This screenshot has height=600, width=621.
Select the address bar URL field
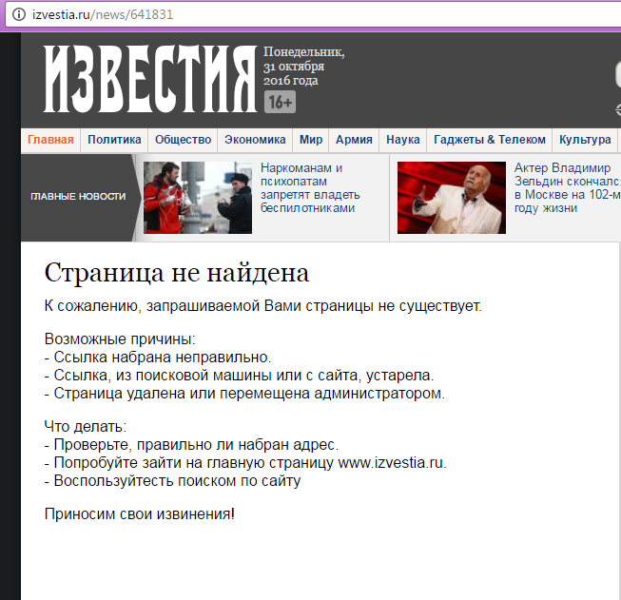285,16
